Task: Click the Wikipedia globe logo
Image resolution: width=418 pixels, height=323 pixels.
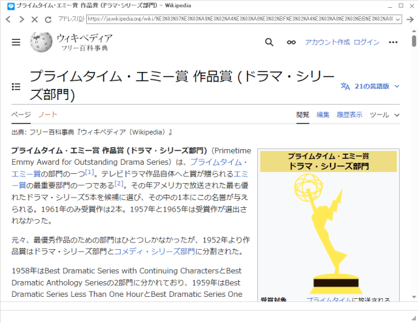Action: [x=41, y=42]
